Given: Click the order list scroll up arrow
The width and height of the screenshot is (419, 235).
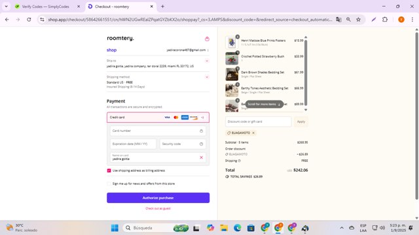Looking at the screenshot, I should 306,37.
